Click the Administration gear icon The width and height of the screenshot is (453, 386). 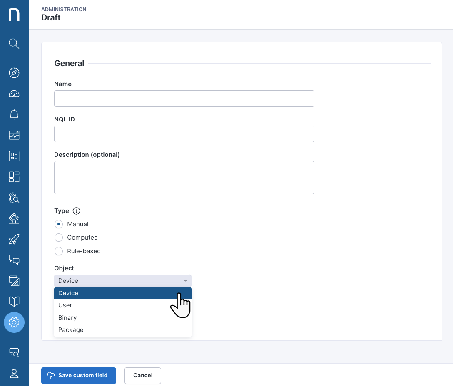click(x=14, y=322)
